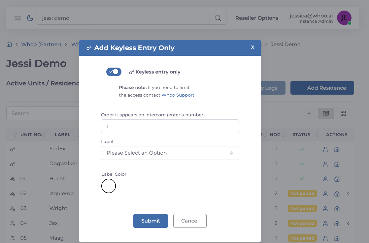Screen dimensions: 369x243
Task: Click the search magnifier icon
Action: (x=218, y=18)
